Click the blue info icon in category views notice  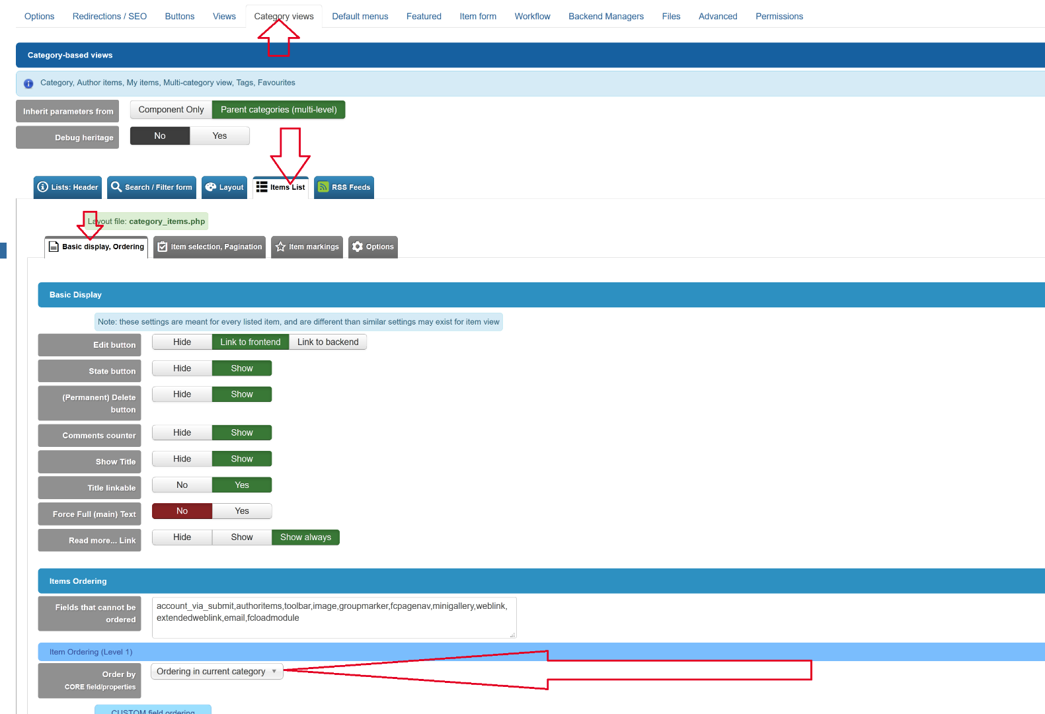coord(28,83)
